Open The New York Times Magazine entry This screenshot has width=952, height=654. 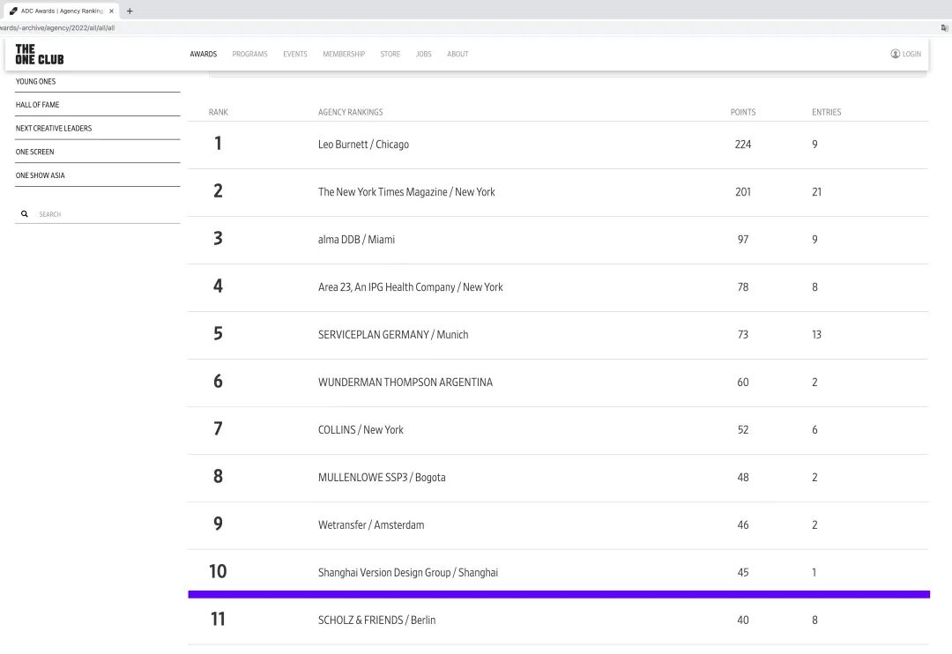(x=406, y=192)
